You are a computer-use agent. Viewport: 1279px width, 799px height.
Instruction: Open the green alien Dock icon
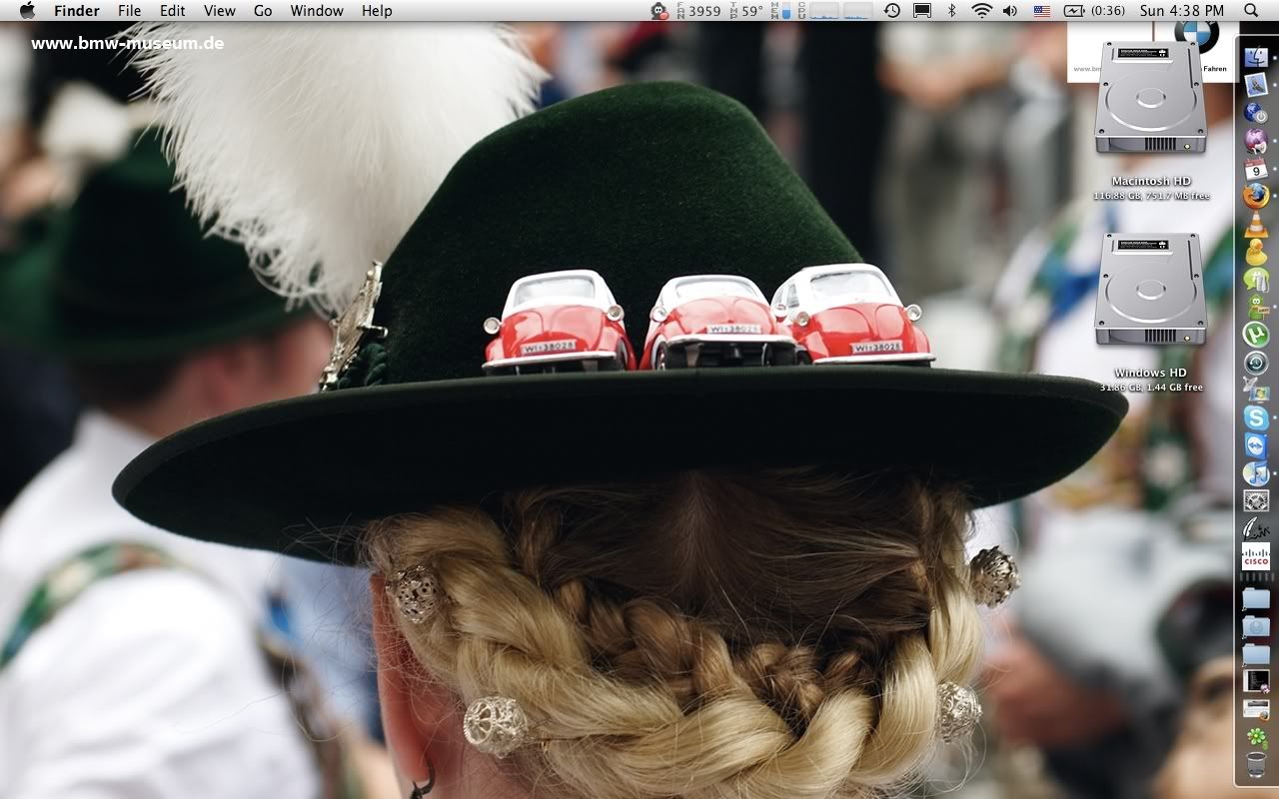coord(1256,307)
